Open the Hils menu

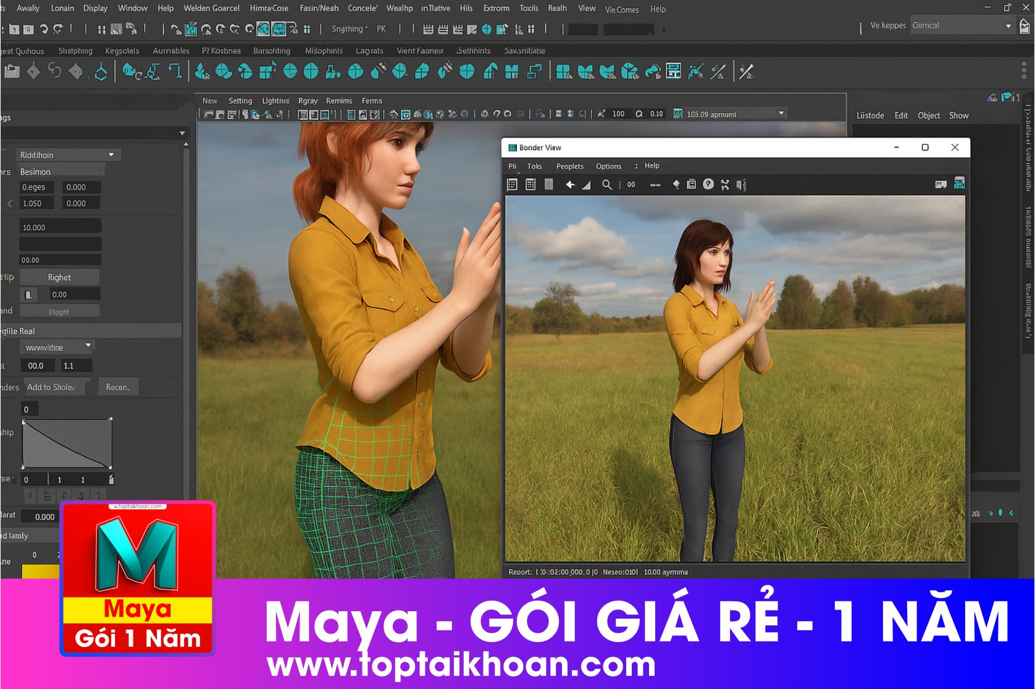point(466,8)
